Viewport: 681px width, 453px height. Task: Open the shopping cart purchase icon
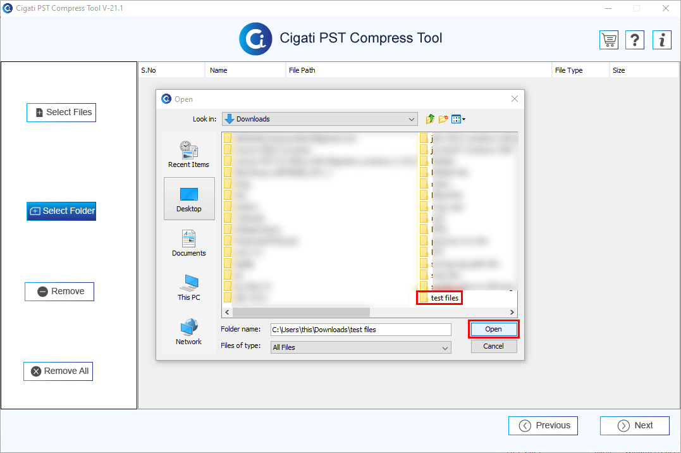[x=609, y=40]
